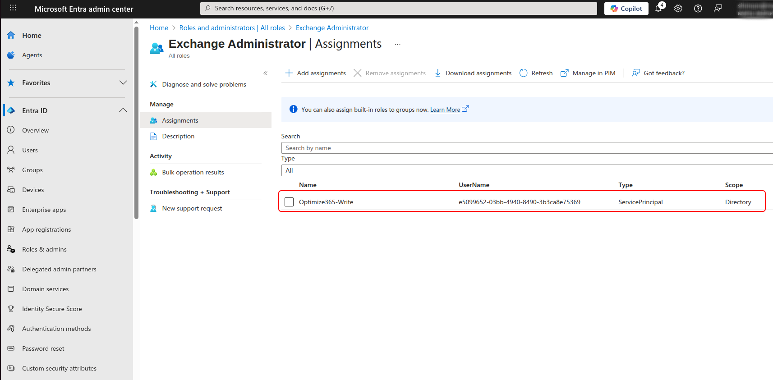
Task: Click the Exchange Administrator breadcrumb link
Action: (x=332, y=28)
